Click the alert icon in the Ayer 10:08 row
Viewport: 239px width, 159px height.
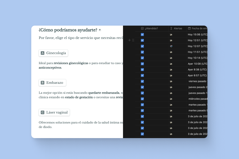coord(171,64)
